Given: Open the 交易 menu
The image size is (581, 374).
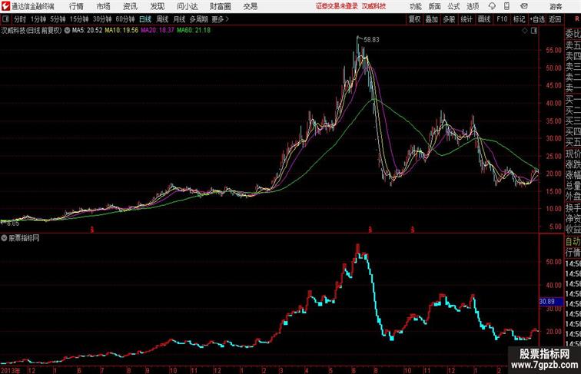Looking at the screenshot, I should (x=250, y=6).
